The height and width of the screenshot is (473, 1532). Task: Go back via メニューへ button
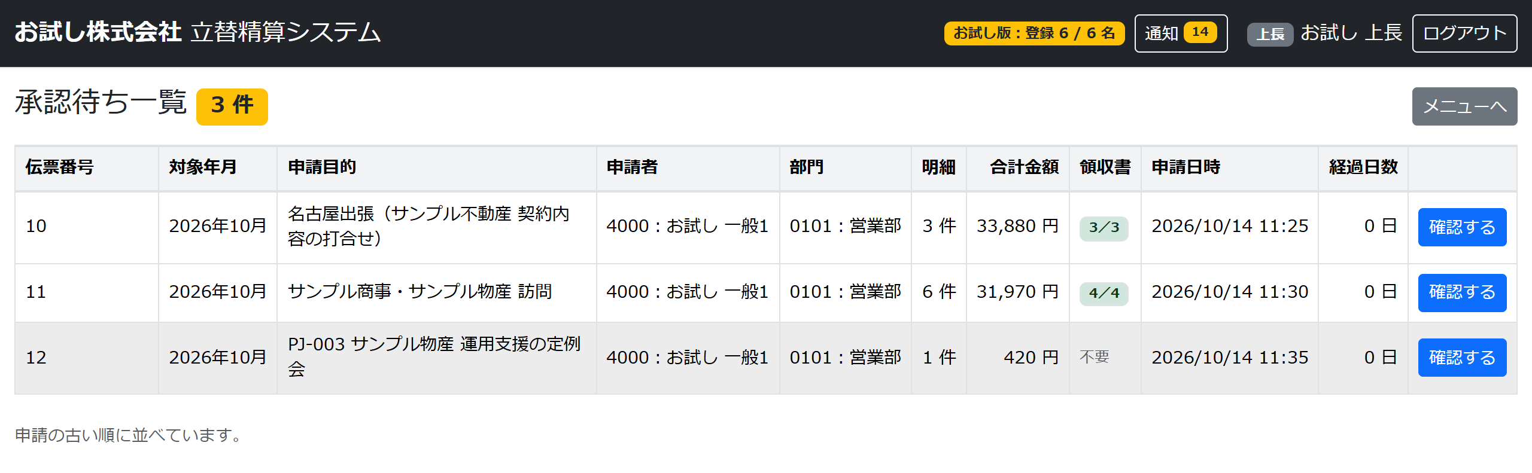pyautogui.click(x=1464, y=106)
